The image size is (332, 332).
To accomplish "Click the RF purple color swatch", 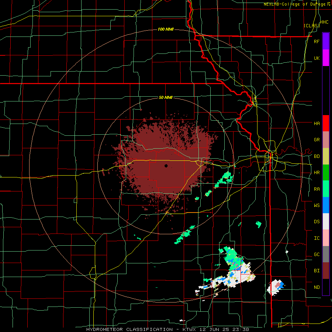I will (326, 41).
